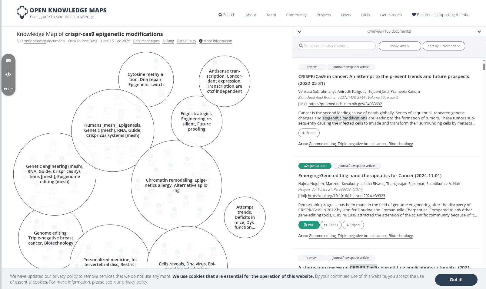The height and width of the screenshot is (289, 486).
Task: Click the document list scrollbar thumb
Action: (484, 67)
